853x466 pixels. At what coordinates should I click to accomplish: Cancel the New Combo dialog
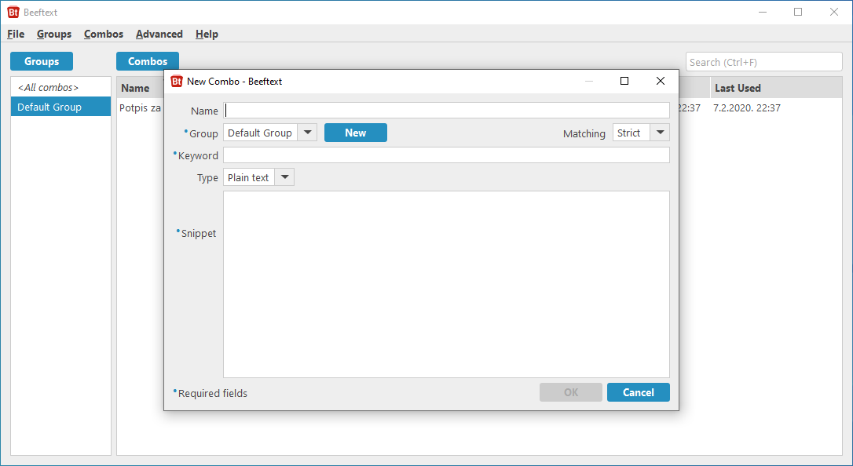638,392
